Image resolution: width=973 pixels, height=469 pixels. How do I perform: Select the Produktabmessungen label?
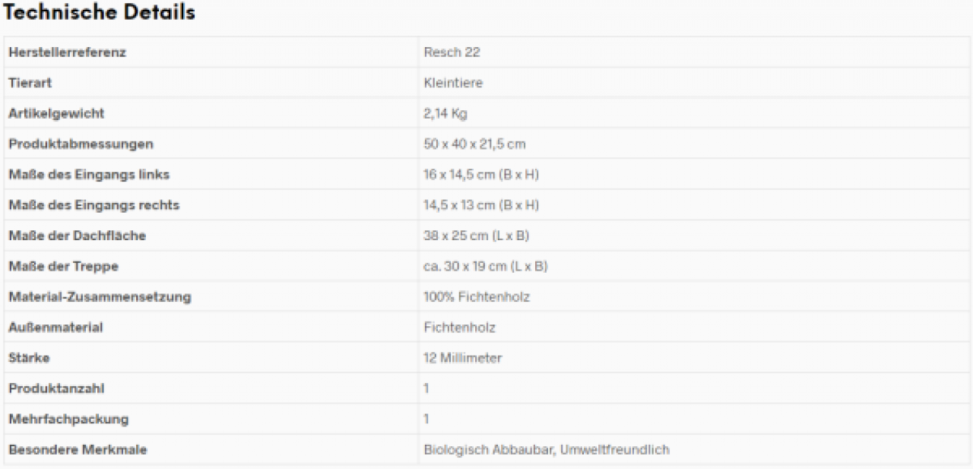pyautogui.click(x=81, y=144)
